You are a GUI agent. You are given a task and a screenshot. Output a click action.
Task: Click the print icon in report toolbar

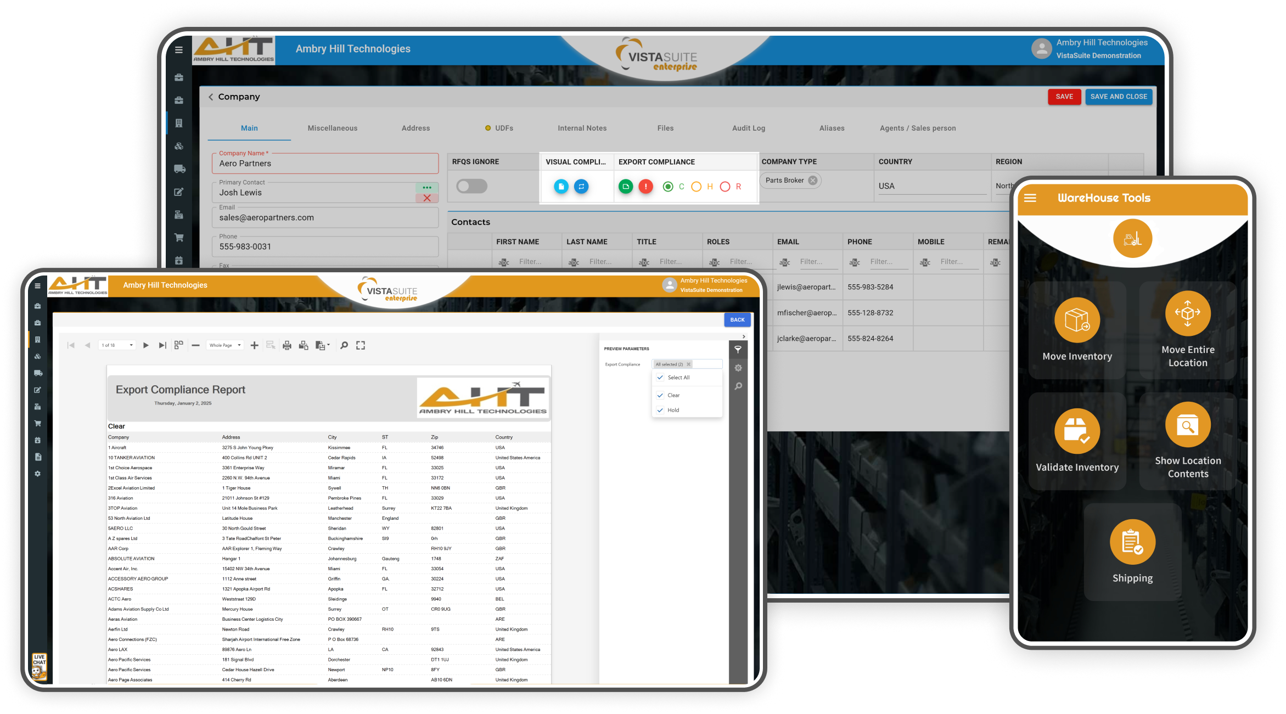click(x=288, y=345)
